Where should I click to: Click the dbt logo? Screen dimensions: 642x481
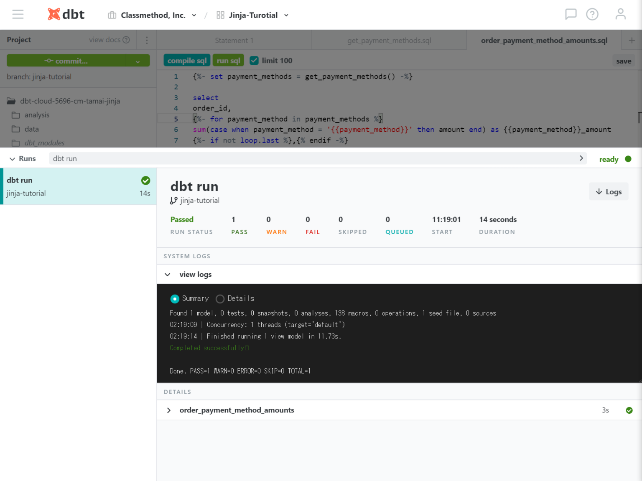click(66, 15)
